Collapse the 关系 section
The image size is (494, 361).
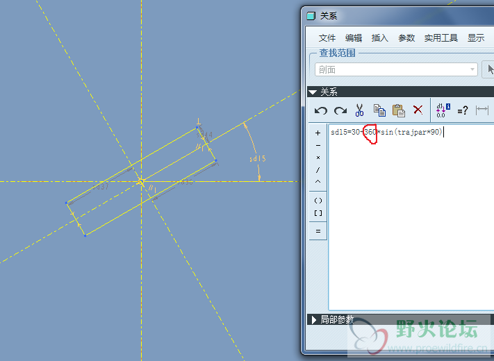(x=313, y=92)
